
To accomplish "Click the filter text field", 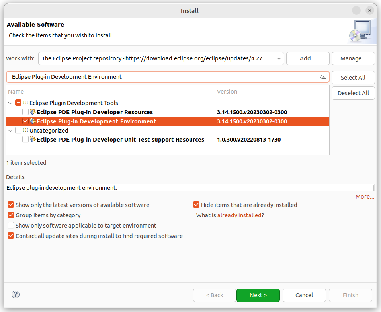I will (168, 77).
